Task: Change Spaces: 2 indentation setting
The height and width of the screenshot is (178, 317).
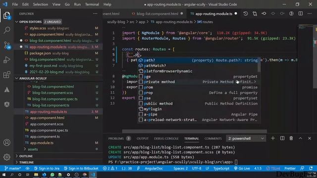Action: click(x=180, y=168)
